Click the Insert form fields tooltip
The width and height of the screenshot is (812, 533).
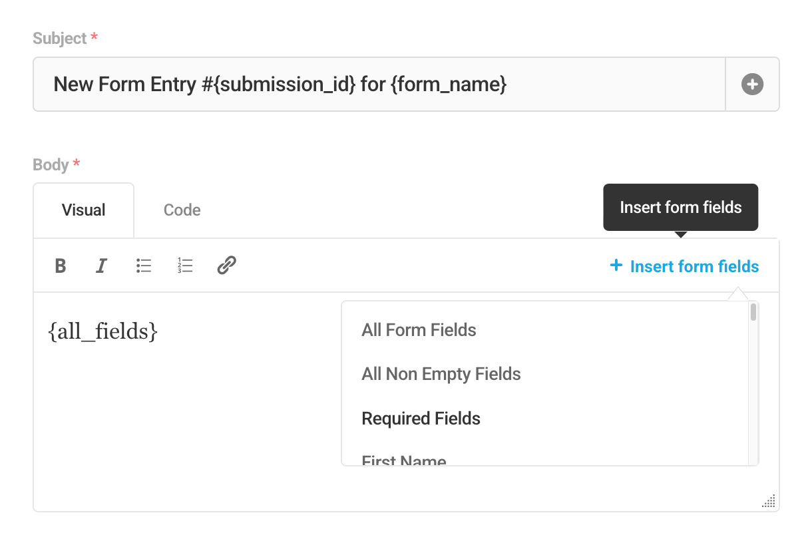[680, 207]
